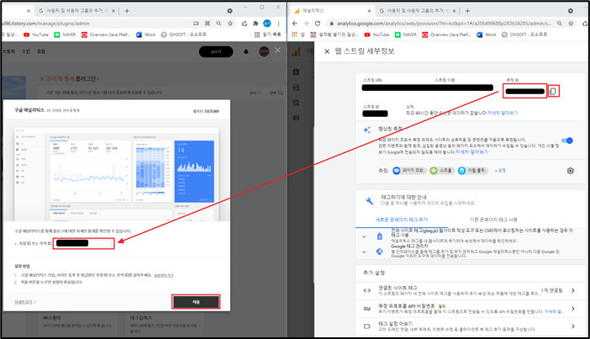This screenshot has width=590, height=339.
Task: Bookmark the Tistory page with star icon
Action: click(x=230, y=24)
